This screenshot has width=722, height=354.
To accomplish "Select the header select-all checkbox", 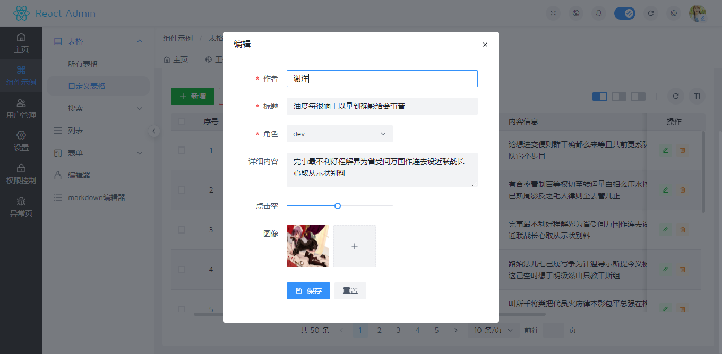I will (x=182, y=122).
